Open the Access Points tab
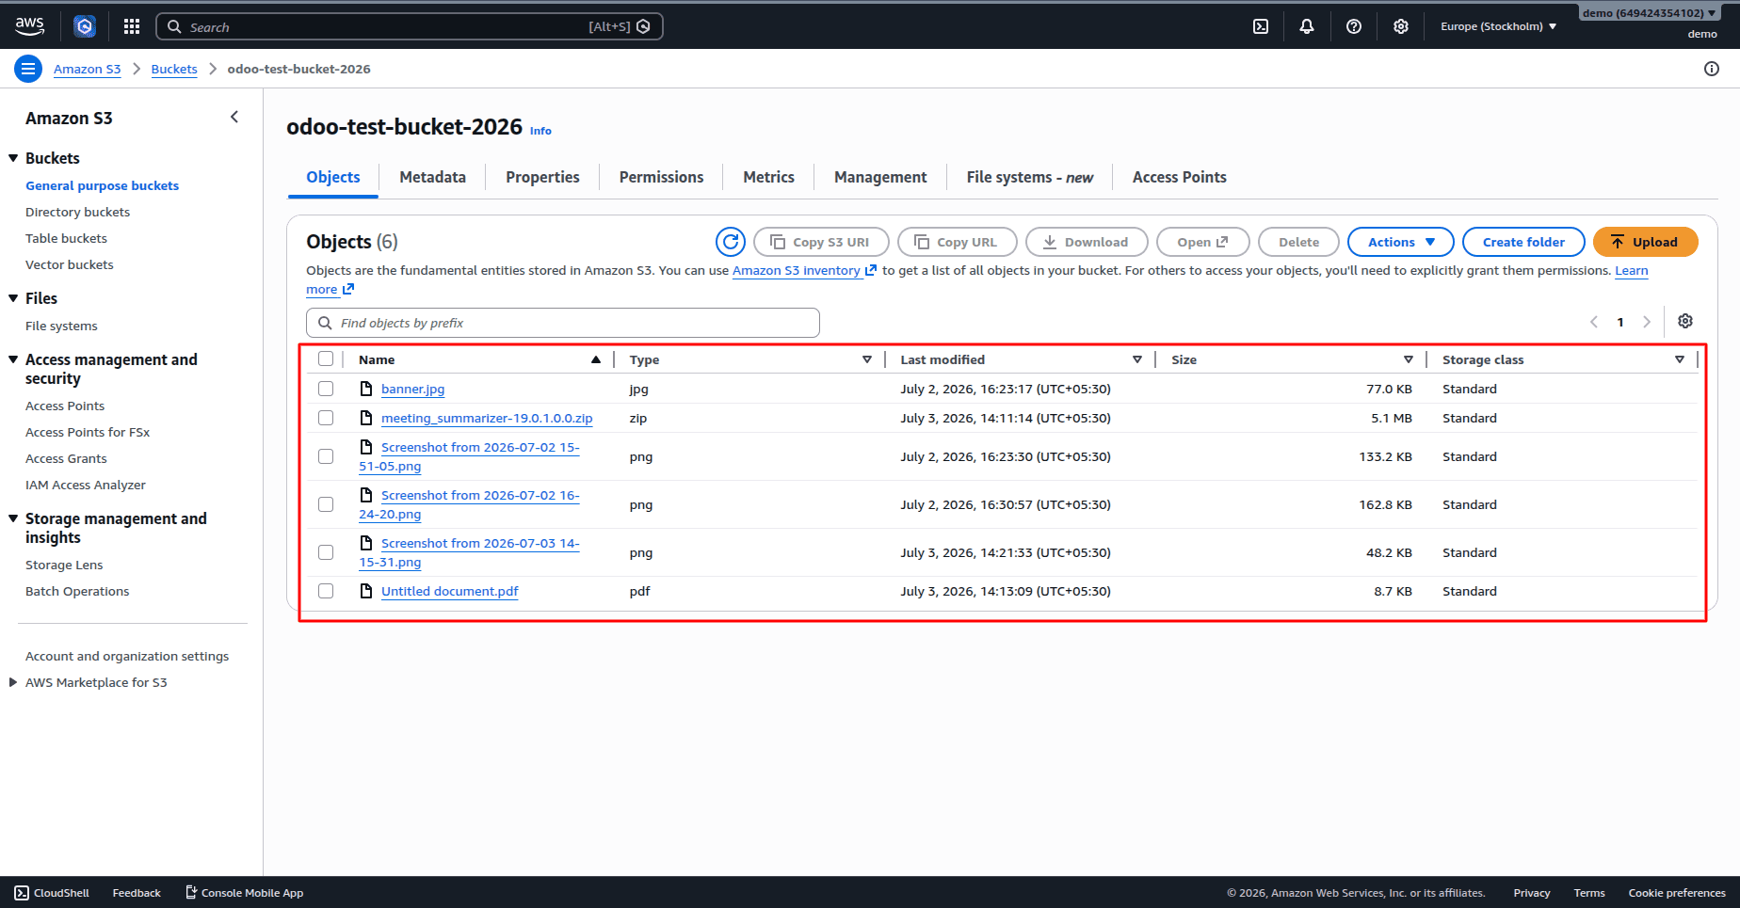 1179,177
